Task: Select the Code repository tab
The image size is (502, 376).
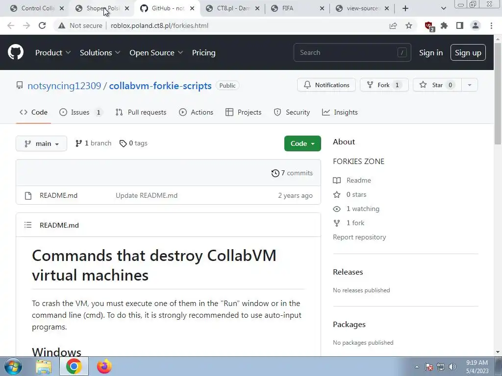Action: pyautogui.click(x=33, y=112)
